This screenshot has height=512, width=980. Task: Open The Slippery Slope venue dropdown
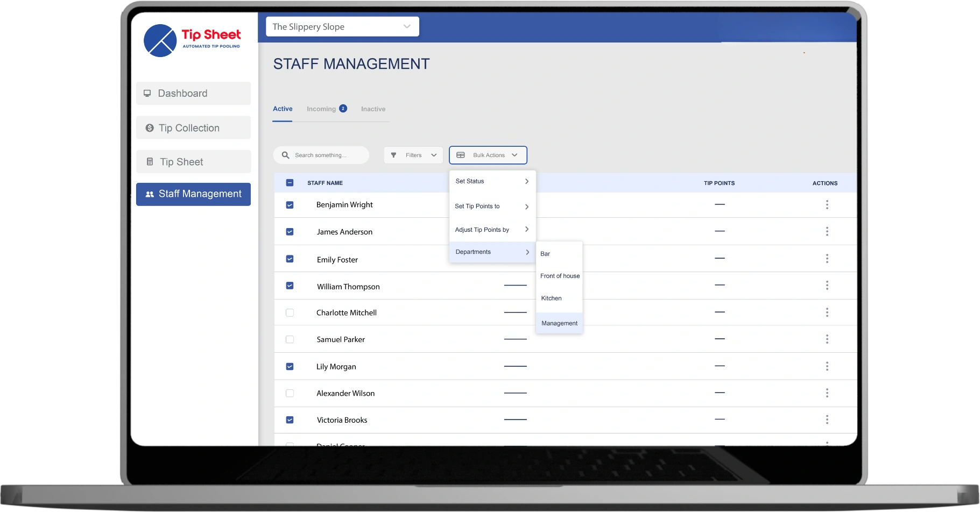(x=342, y=26)
